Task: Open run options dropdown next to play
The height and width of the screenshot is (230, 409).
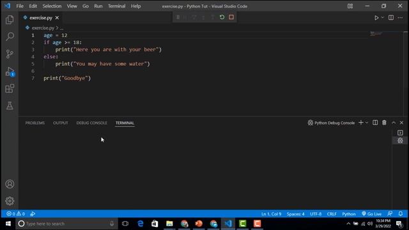Action: tap(382, 18)
